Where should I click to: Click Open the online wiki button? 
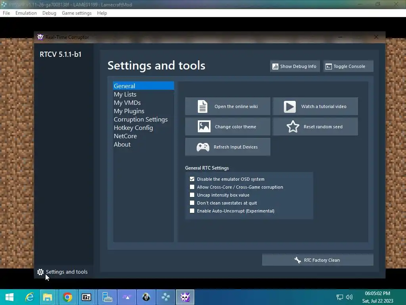pyautogui.click(x=228, y=106)
